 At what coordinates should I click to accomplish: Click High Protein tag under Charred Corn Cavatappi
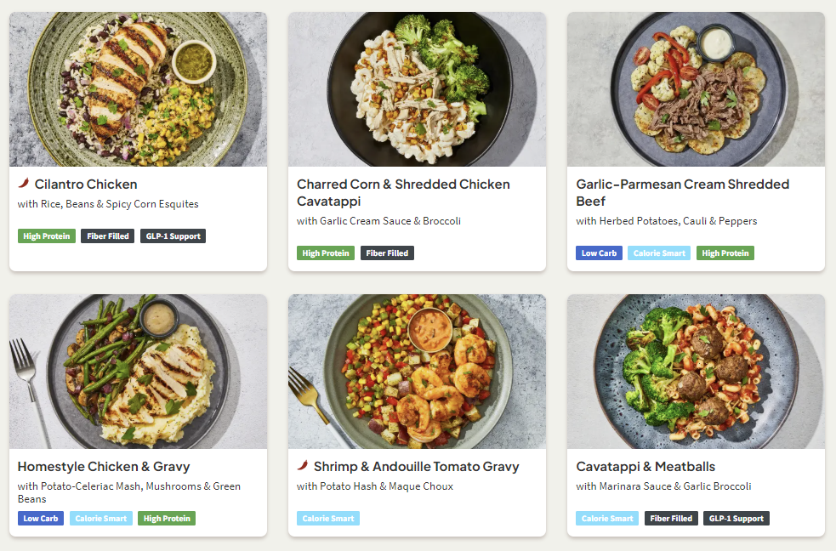tap(325, 253)
